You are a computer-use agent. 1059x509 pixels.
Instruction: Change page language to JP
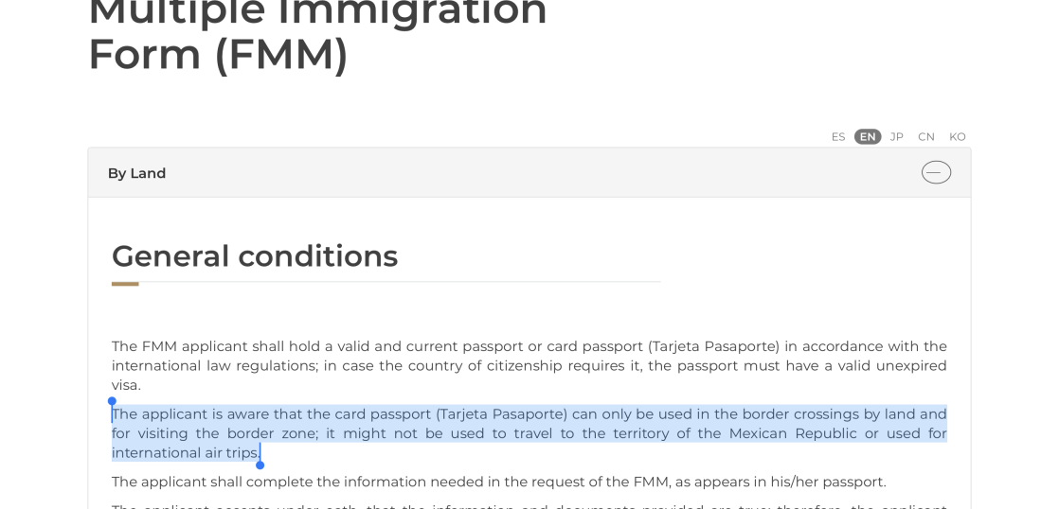[897, 136]
